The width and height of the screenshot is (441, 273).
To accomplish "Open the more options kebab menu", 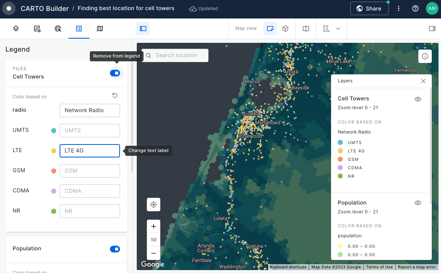I will click(399, 8).
